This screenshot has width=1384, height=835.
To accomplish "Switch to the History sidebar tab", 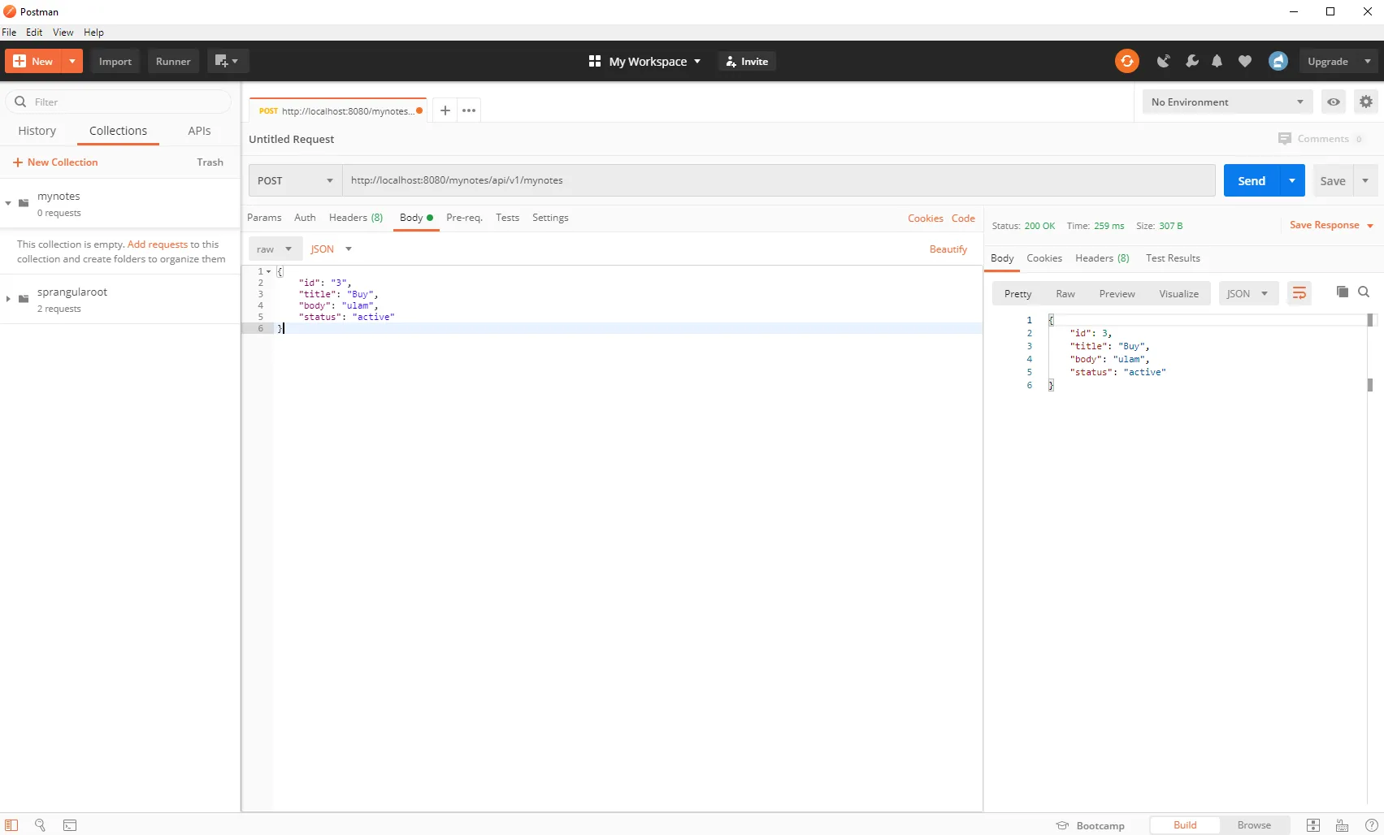I will coord(37,131).
